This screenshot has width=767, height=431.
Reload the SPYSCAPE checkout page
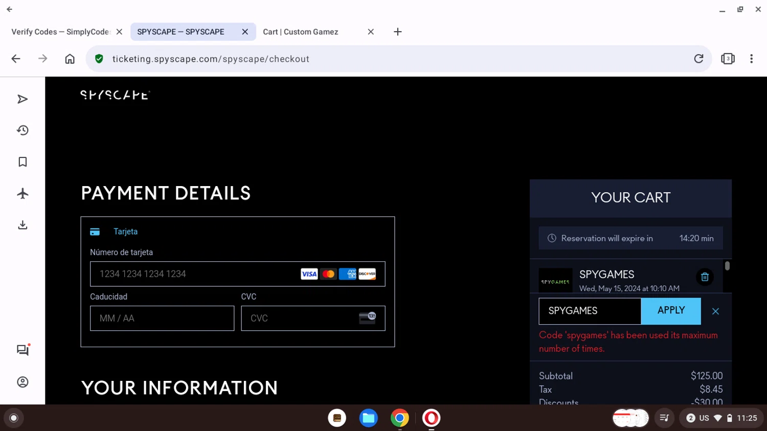[698, 59]
